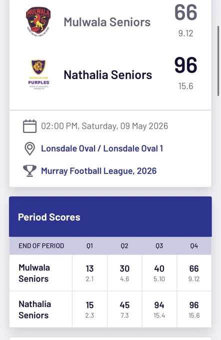The width and height of the screenshot is (221, 340).
Task: Click Mulwala Seniors Q2 score 30
Action: click(124, 268)
